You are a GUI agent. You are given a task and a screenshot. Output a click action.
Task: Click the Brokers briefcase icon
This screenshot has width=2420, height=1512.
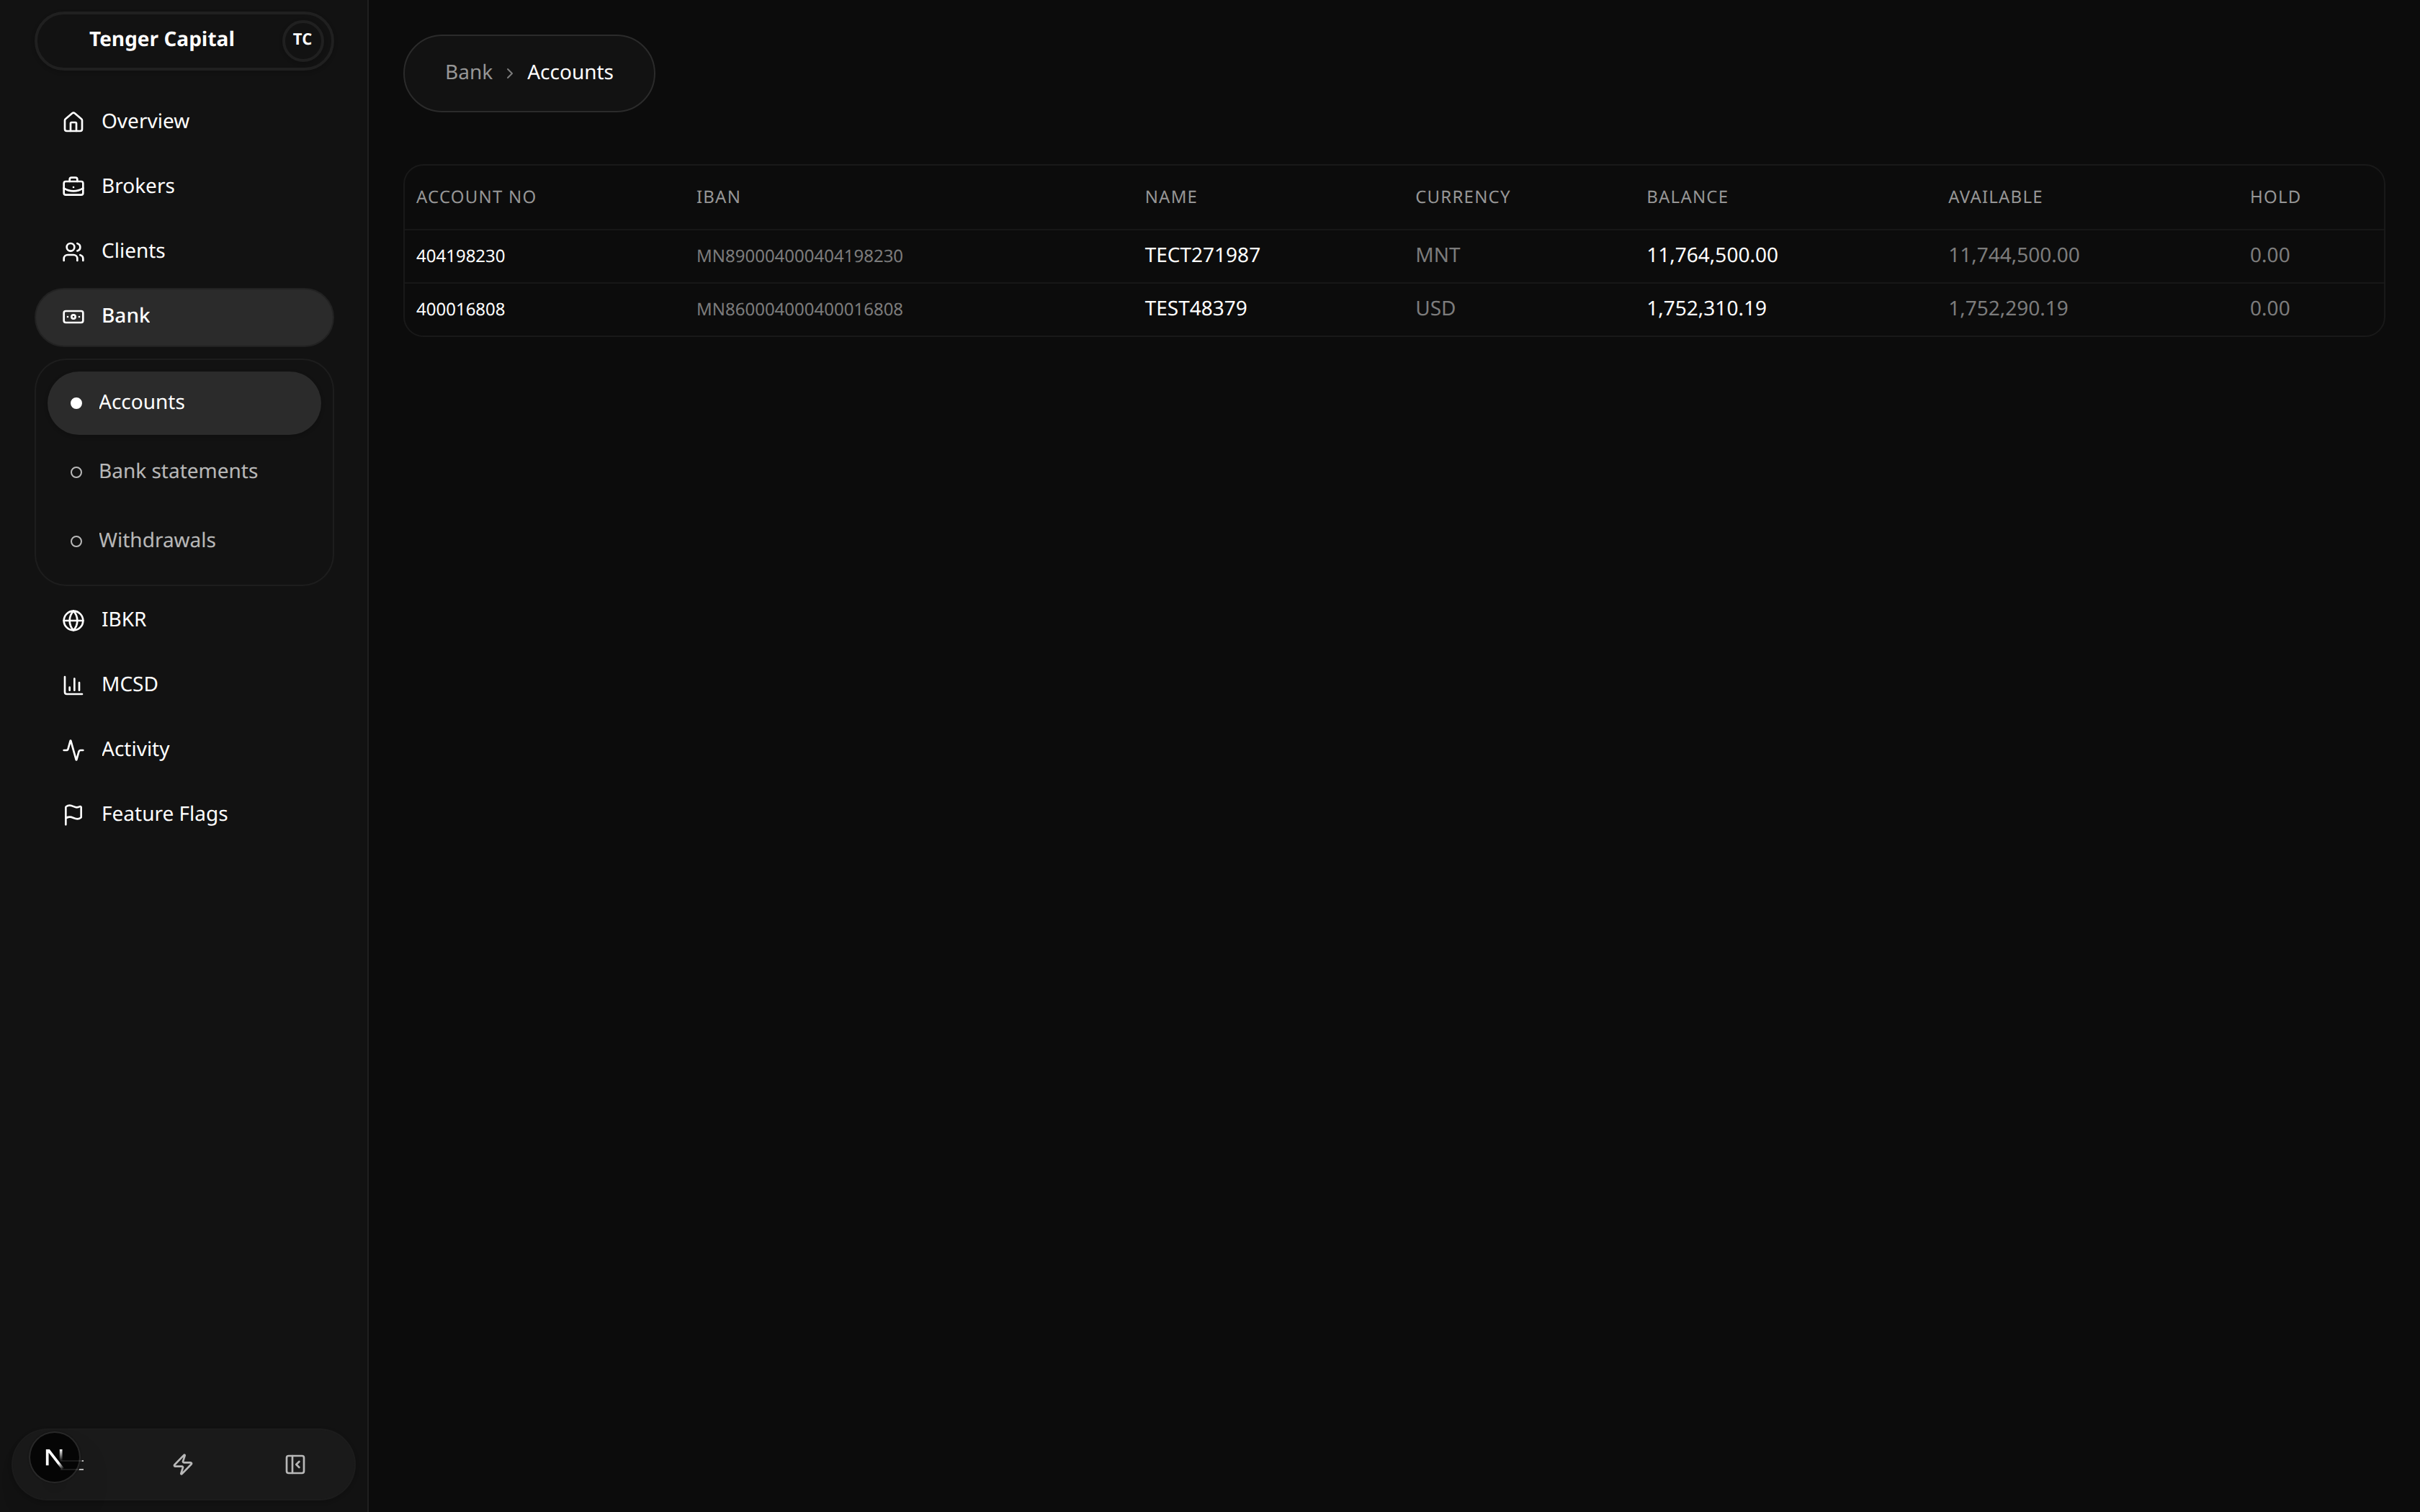click(x=73, y=186)
